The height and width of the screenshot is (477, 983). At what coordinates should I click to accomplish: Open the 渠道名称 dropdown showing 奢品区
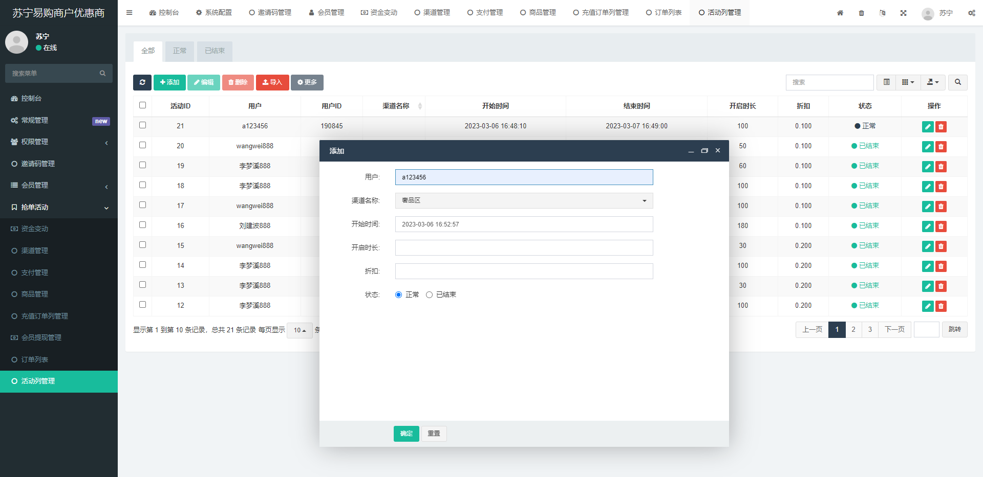(523, 200)
